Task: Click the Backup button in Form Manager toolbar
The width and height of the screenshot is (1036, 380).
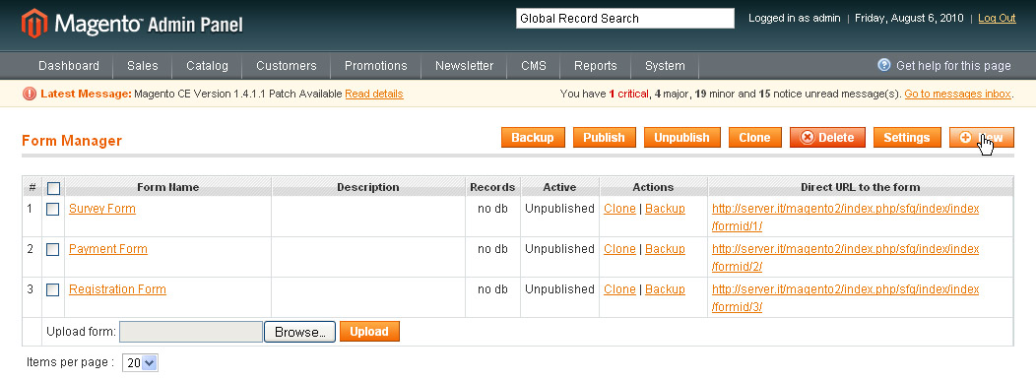Action: coord(533,138)
